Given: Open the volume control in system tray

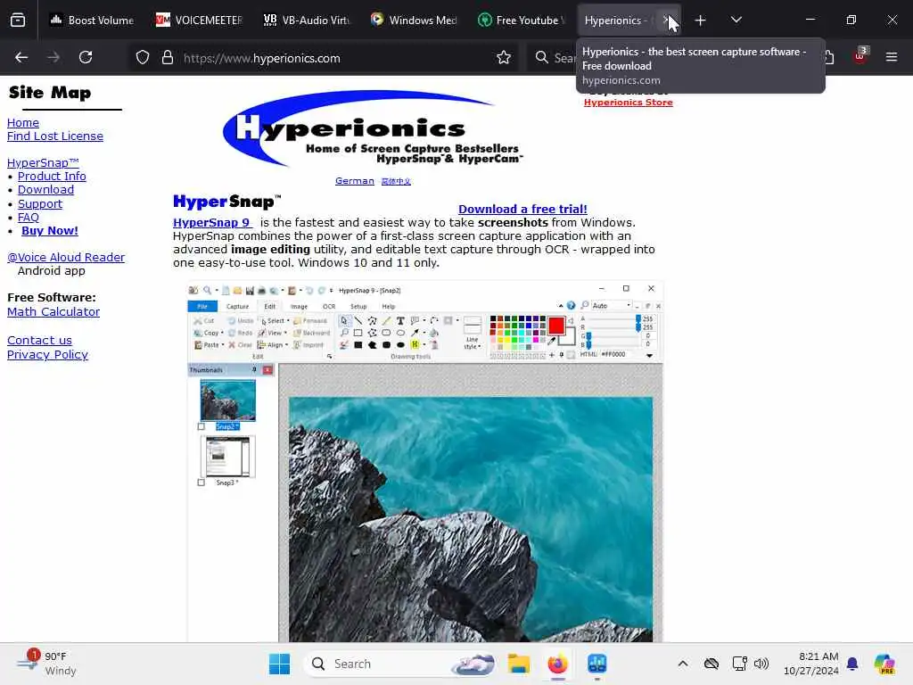Looking at the screenshot, I should 761,664.
